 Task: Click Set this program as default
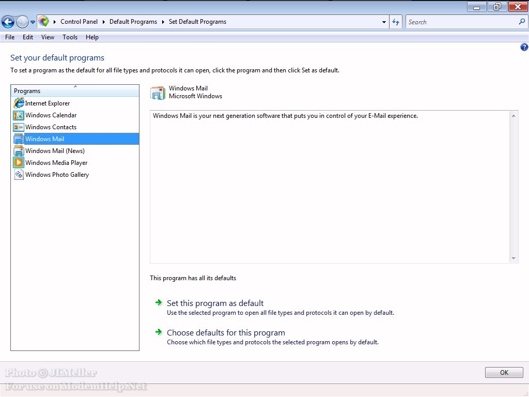pyautogui.click(x=215, y=303)
